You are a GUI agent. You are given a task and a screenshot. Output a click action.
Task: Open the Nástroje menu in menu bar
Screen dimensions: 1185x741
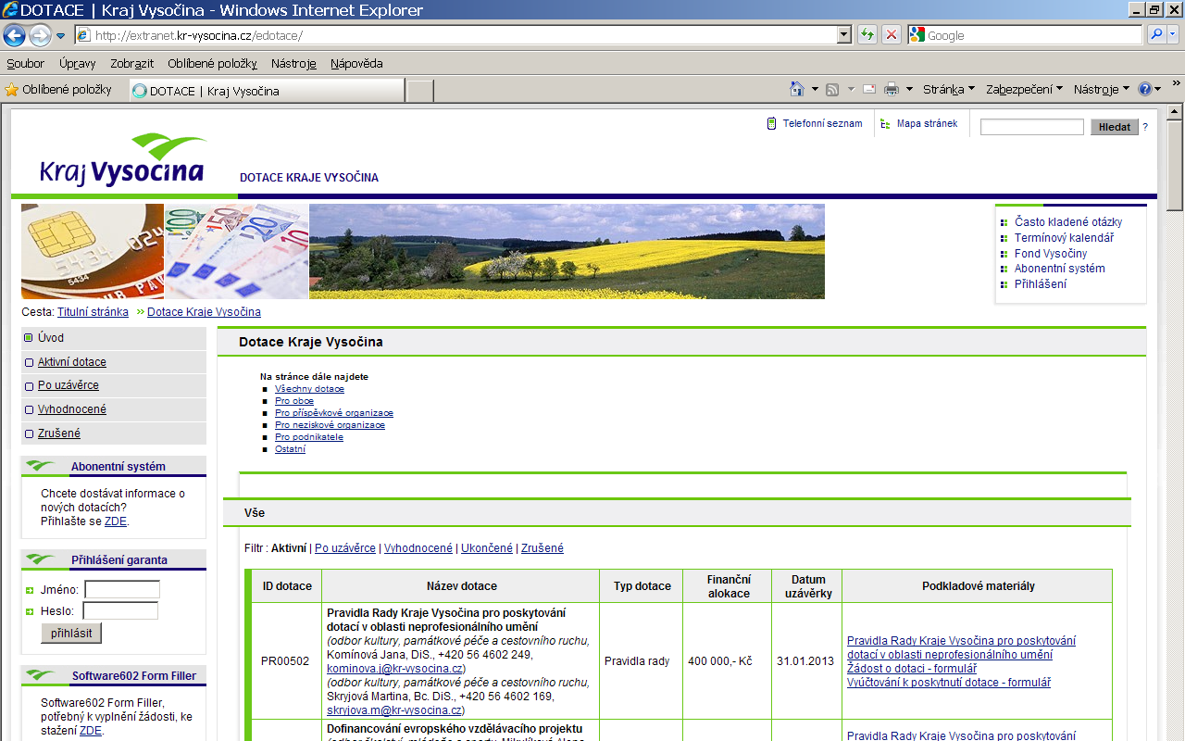tap(293, 64)
